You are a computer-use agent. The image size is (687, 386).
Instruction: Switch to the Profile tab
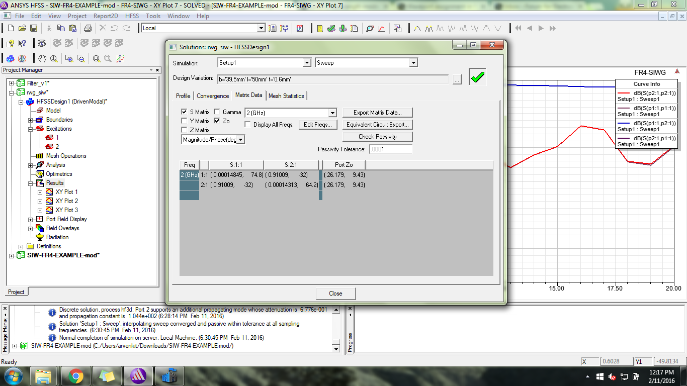tap(183, 96)
